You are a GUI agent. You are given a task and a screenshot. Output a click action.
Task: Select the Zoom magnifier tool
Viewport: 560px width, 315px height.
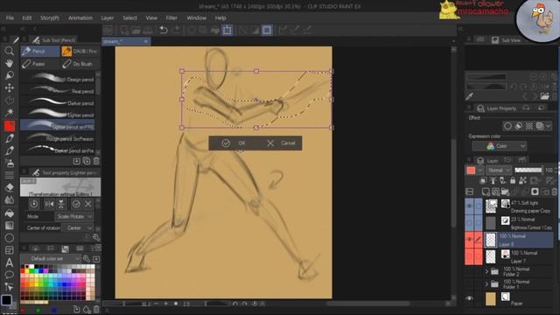click(x=10, y=51)
